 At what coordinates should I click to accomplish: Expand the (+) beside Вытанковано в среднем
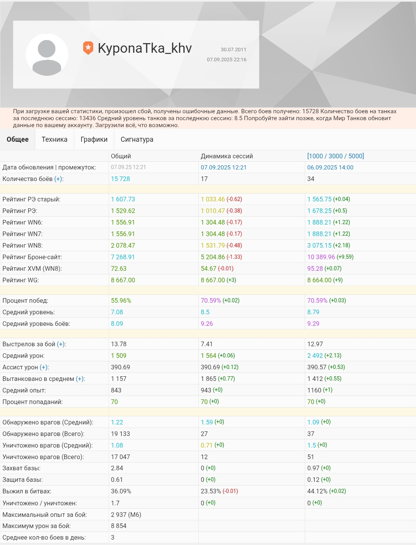80,379
